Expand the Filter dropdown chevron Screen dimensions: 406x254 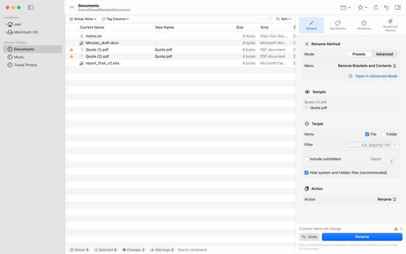(x=394, y=145)
